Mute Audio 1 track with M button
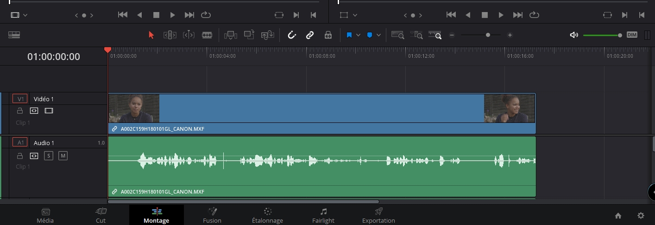 click(x=63, y=156)
